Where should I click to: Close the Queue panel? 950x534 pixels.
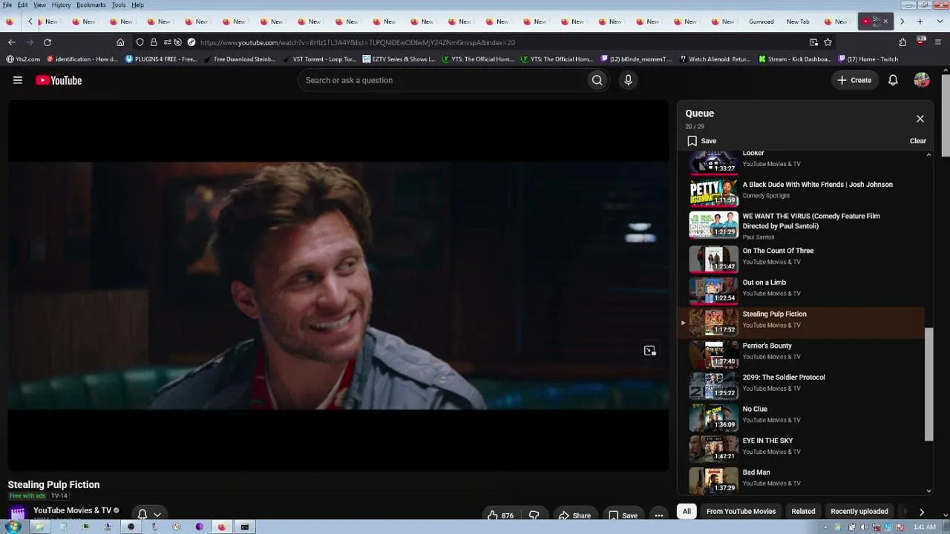coord(920,119)
